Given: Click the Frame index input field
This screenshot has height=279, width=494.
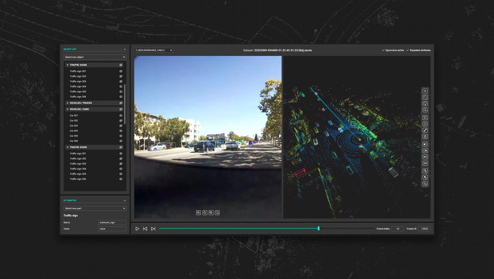Looking at the screenshot, I should click(x=398, y=229).
